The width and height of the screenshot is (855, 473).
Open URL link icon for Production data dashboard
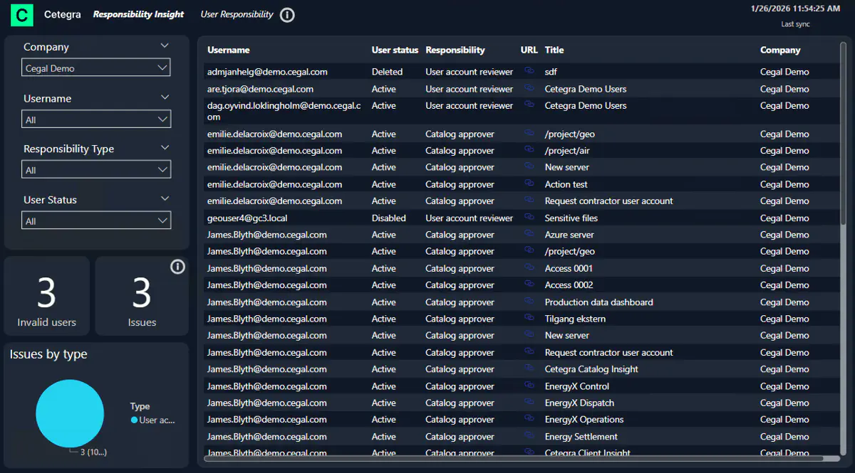click(529, 302)
